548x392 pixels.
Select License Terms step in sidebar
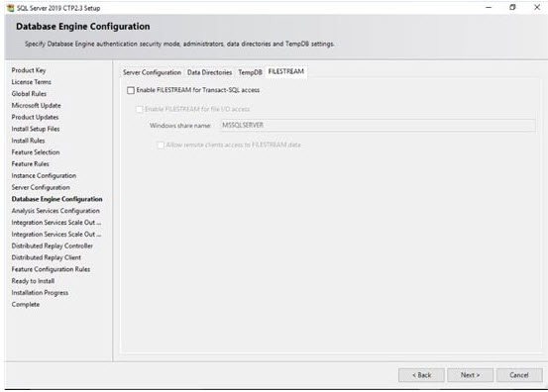(x=31, y=82)
